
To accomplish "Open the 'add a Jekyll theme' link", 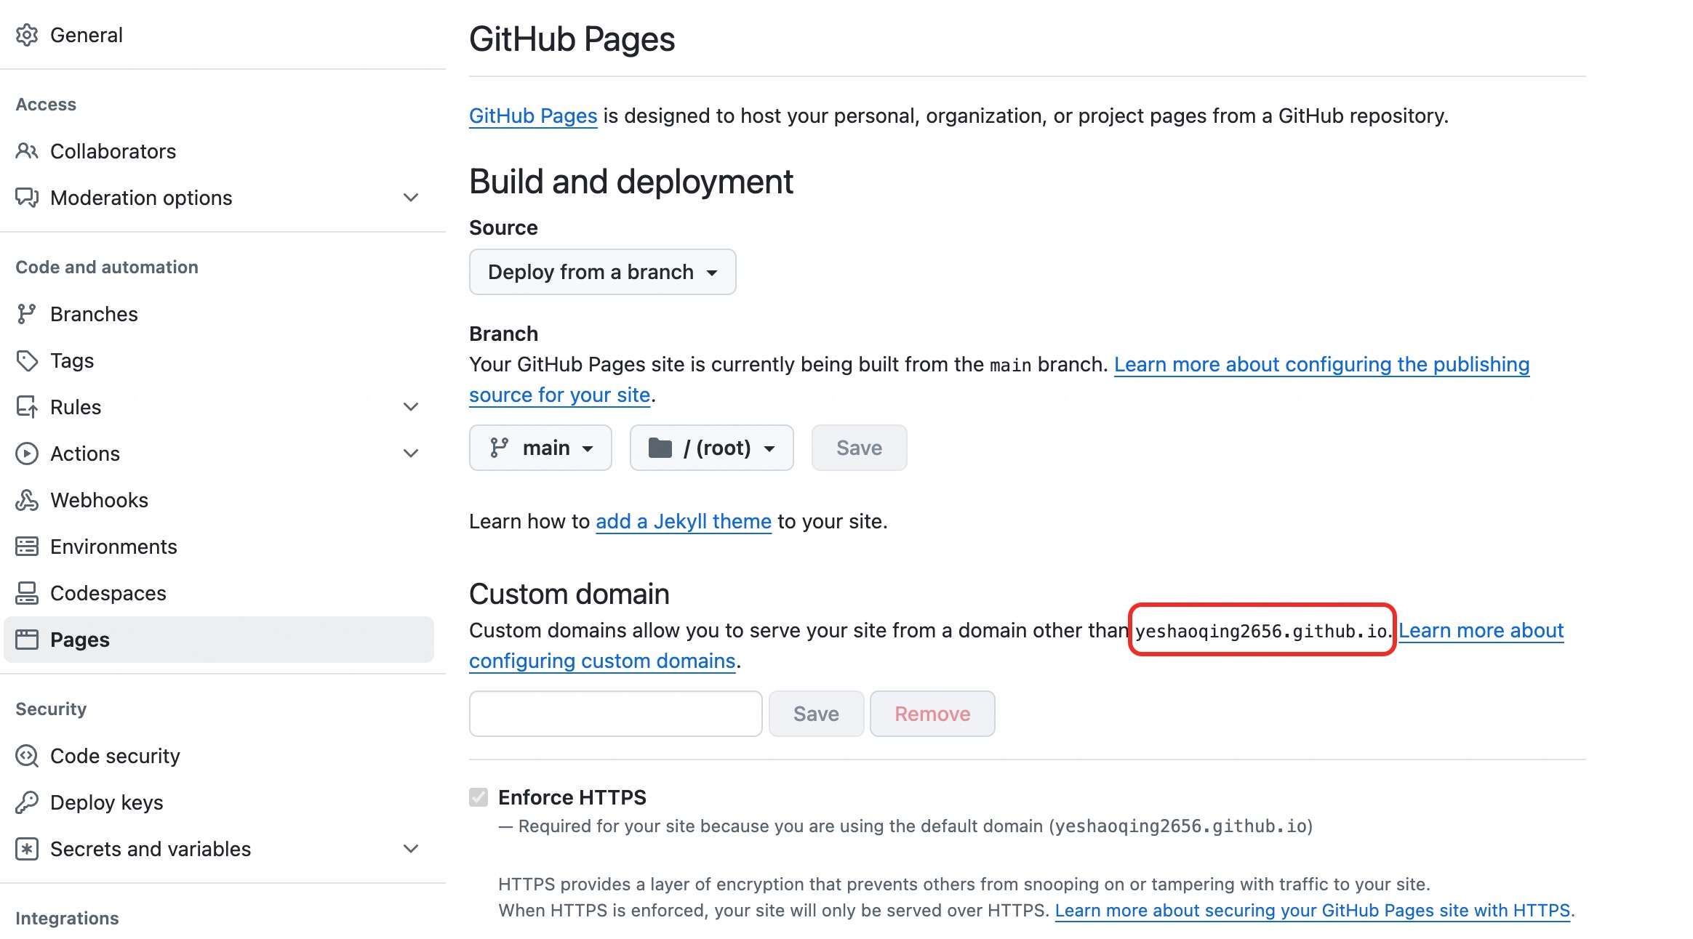I will [x=684, y=521].
